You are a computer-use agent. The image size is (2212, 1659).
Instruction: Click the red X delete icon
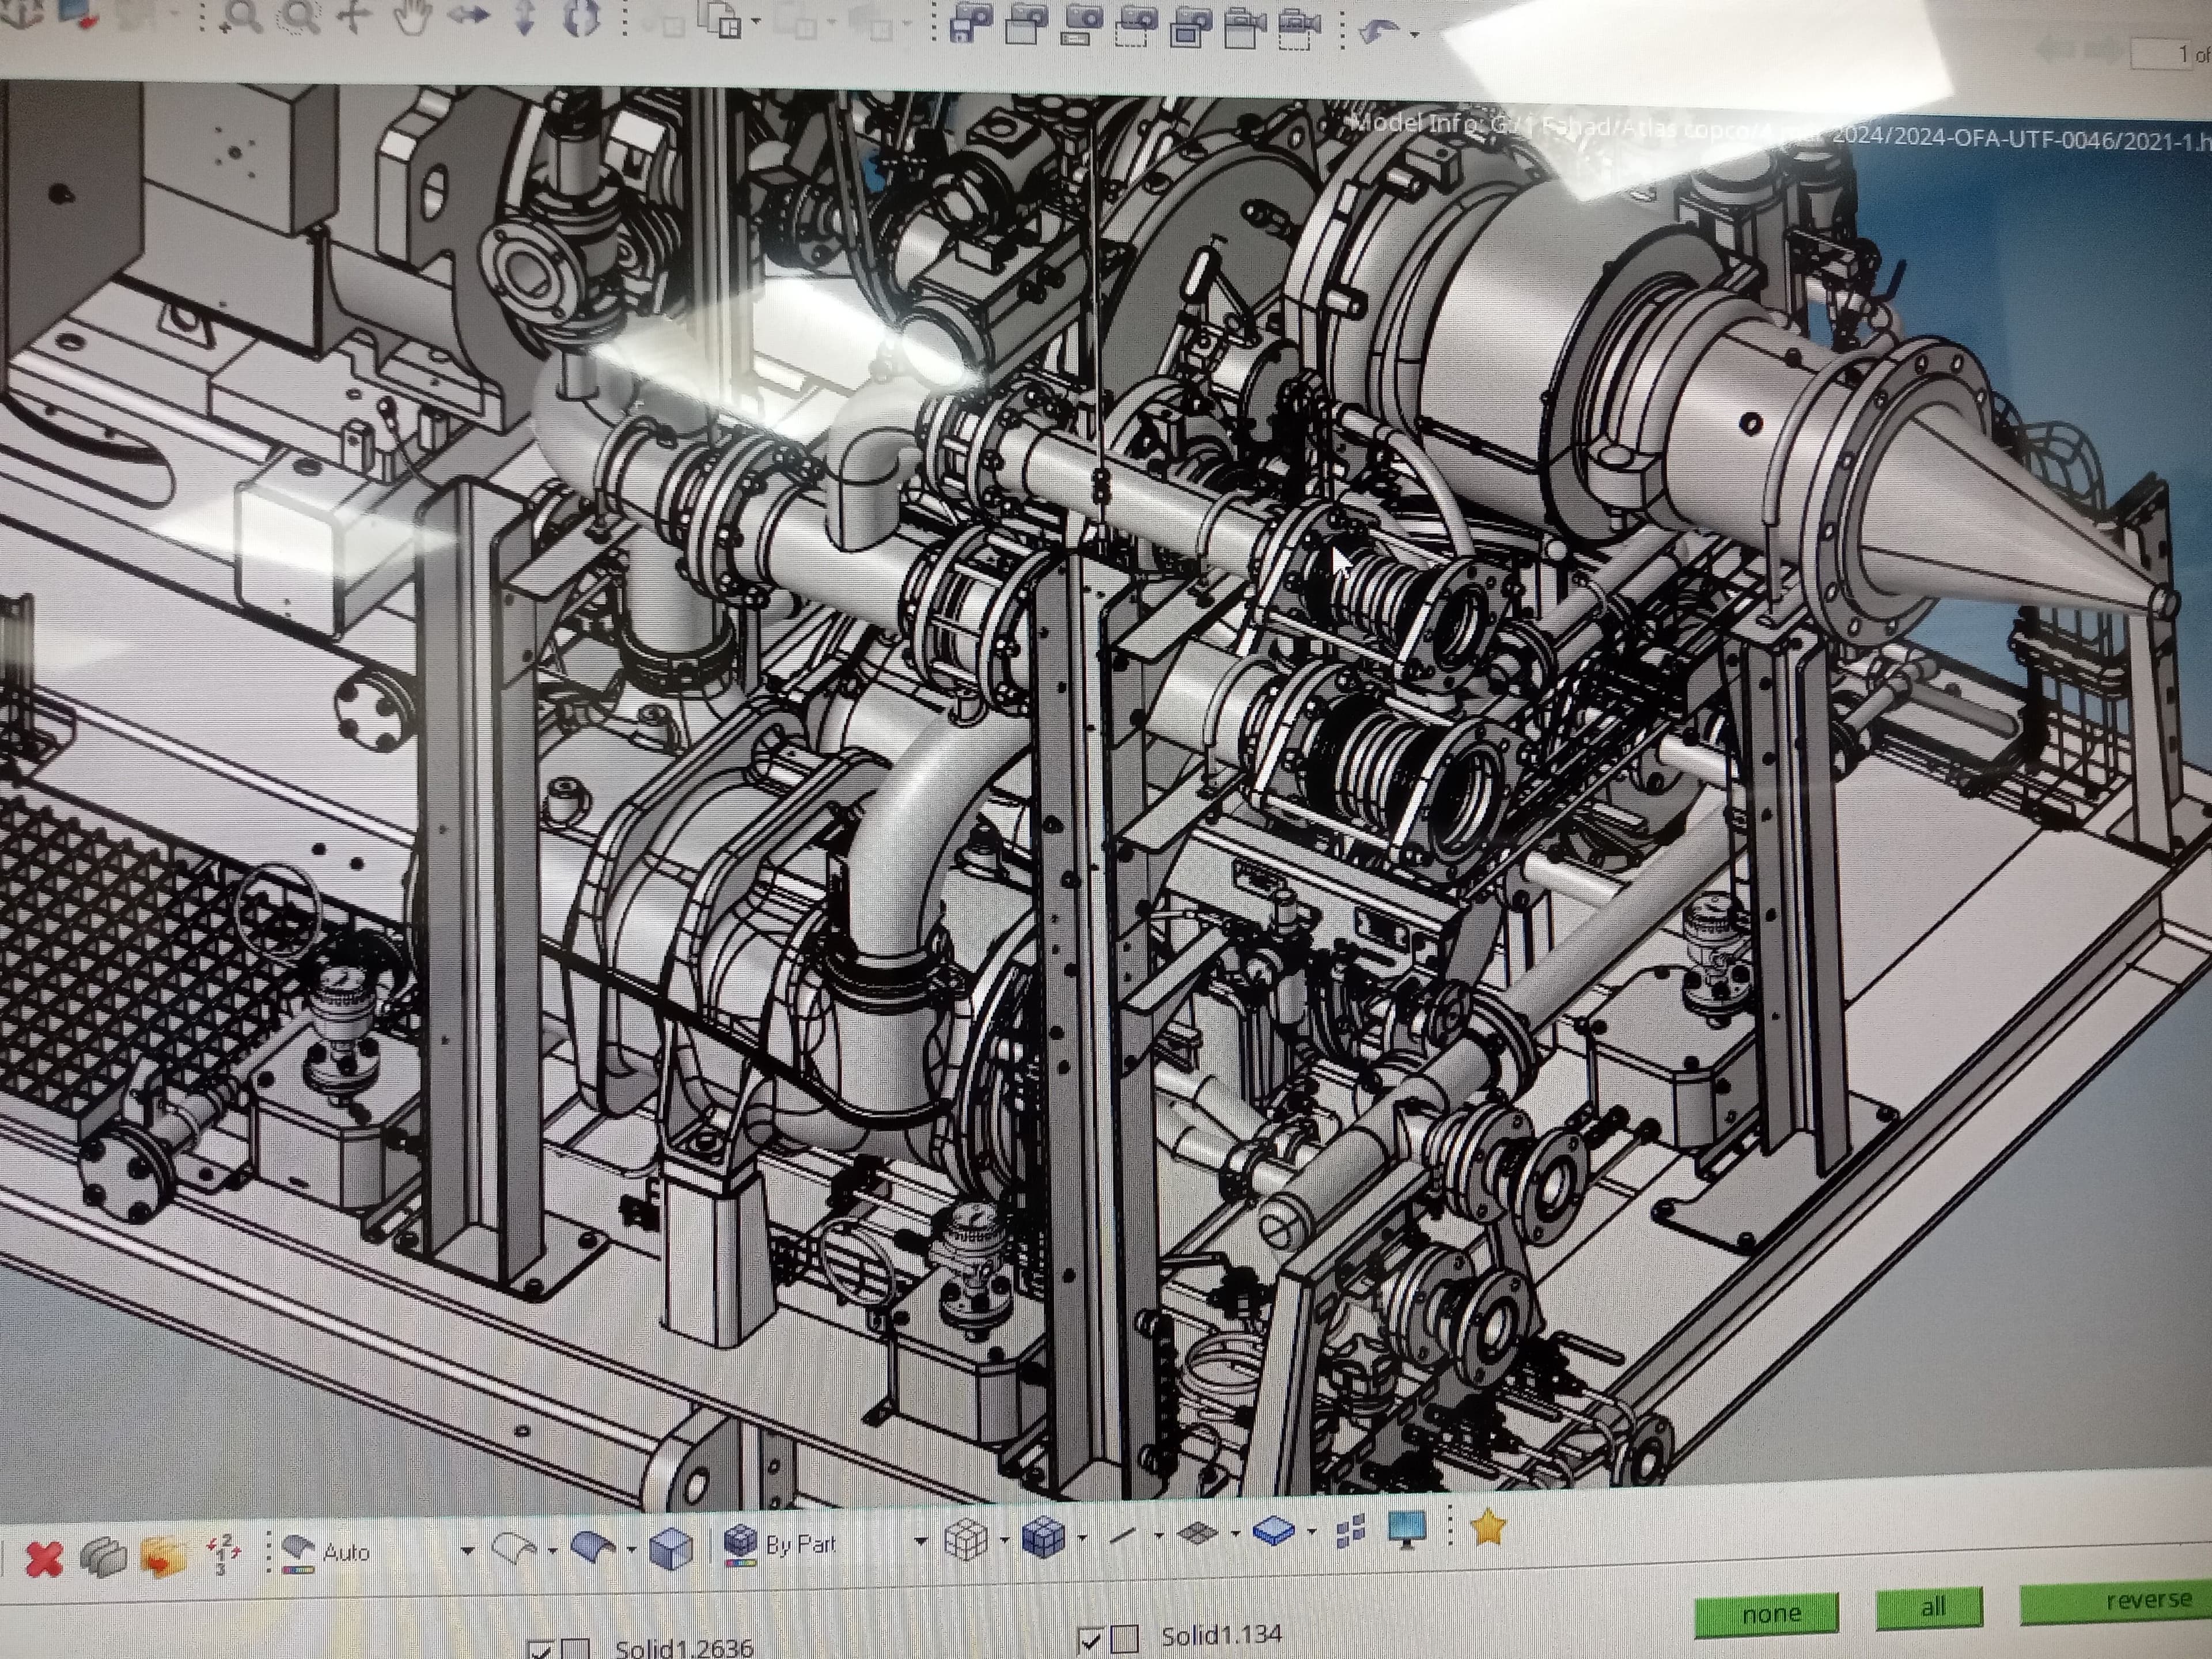[x=44, y=1559]
